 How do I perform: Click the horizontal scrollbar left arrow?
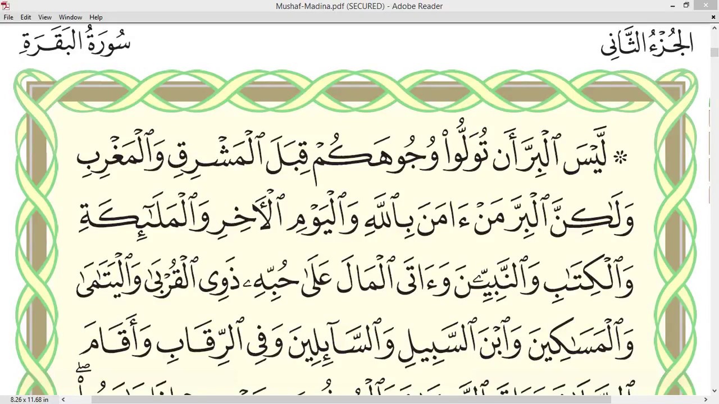(x=63, y=400)
